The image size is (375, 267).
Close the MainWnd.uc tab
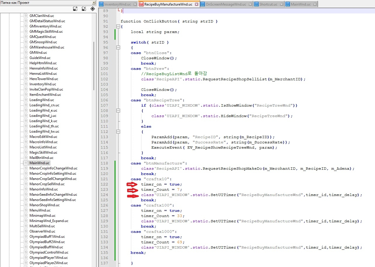coord(314,4)
